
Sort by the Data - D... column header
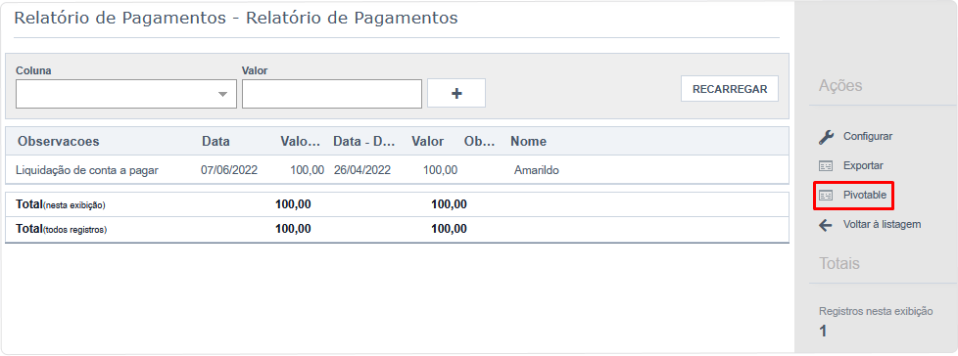tap(363, 142)
